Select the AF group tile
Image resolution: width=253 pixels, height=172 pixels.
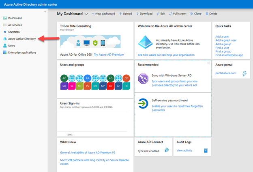click(118, 86)
